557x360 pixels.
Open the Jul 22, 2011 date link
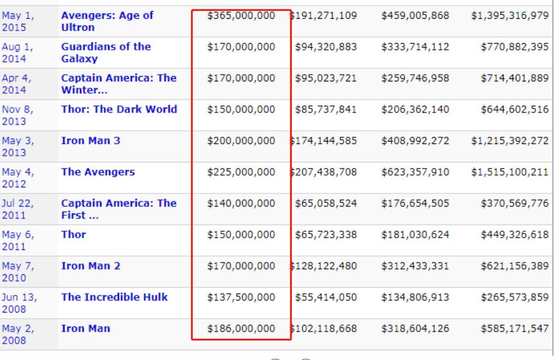point(18,209)
